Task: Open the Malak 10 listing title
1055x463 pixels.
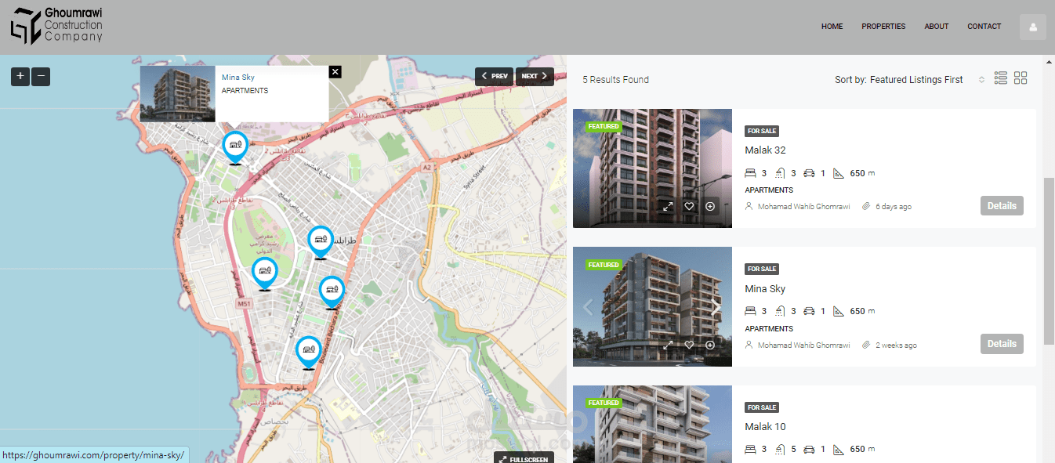Action: [765, 427]
